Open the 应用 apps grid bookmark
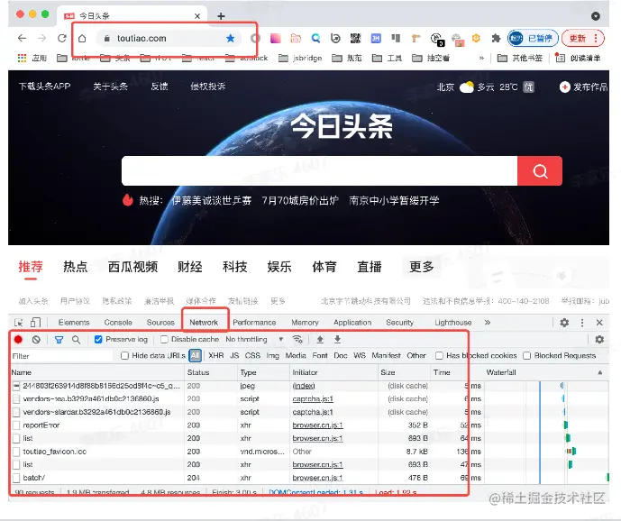The width and height of the screenshot is (621, 521). click(32, 59)
